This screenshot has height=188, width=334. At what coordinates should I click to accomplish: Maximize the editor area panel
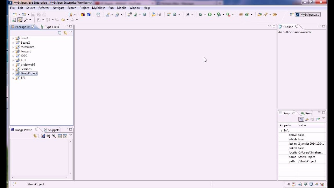[x=274, y=26]
